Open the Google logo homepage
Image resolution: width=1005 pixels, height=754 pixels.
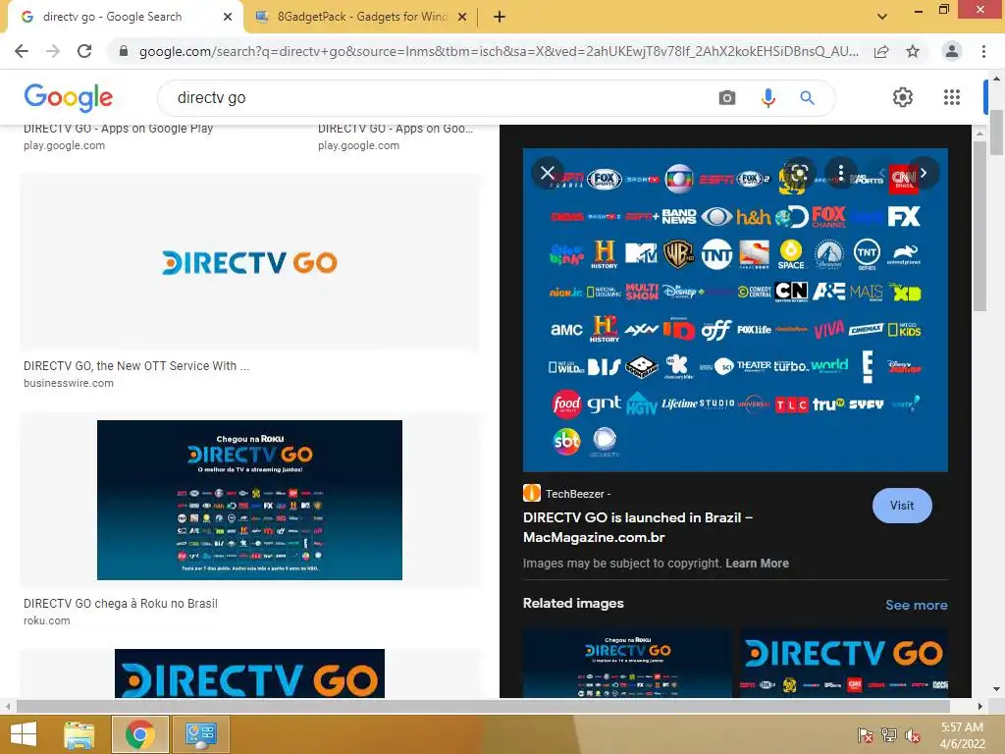68,97
